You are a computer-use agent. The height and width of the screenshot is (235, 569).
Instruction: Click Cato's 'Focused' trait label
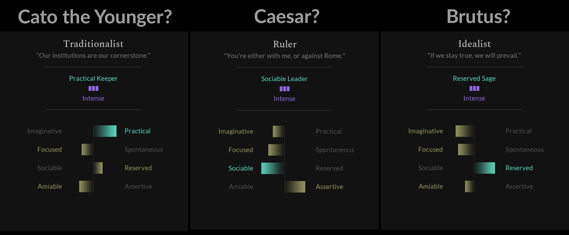(x=50, y=149)
